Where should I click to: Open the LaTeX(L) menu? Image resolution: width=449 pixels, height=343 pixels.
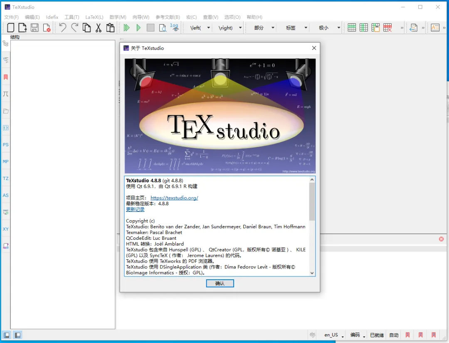click(94, 17)
